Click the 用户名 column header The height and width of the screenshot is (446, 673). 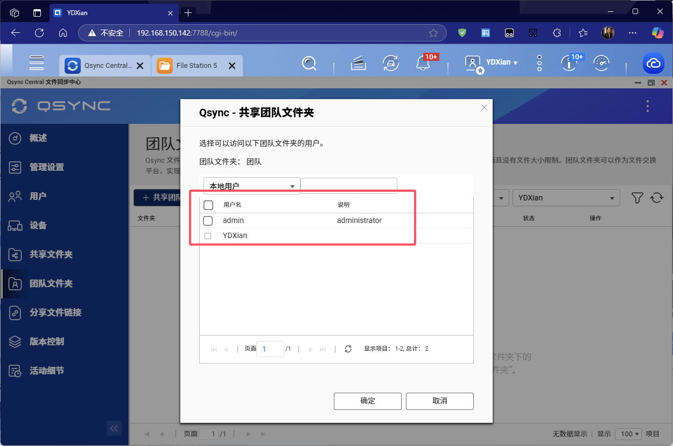pos(233,205)
